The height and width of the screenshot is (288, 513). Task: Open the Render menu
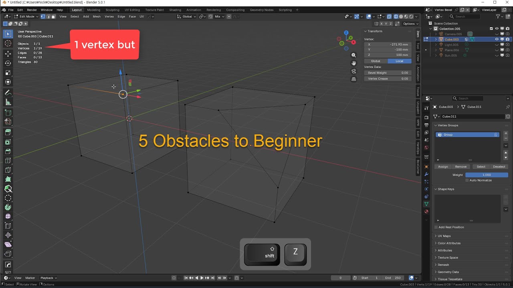click(32, 10)
